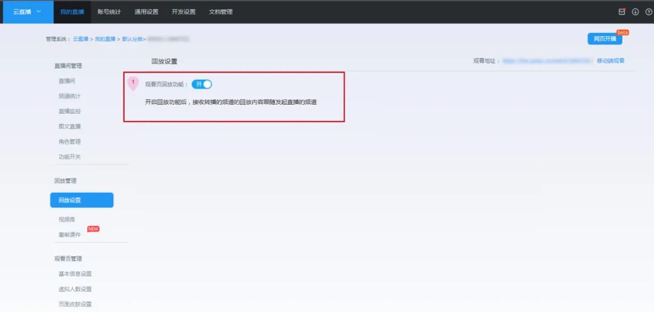This screenshot has height=312, width=654.
Task: Click the download icon in top bar
Action: coord(635,12)
